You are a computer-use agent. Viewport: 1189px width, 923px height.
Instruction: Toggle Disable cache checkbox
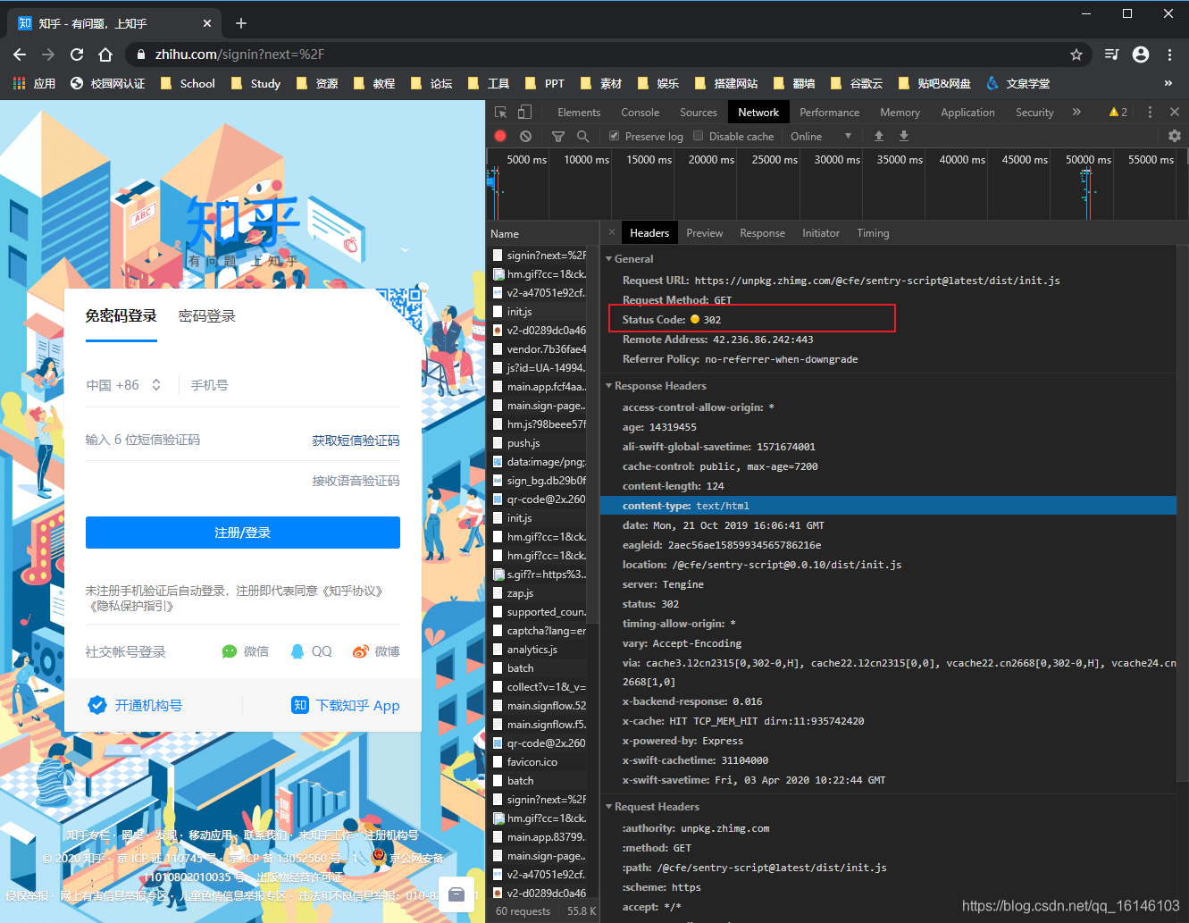coord(699,136)
